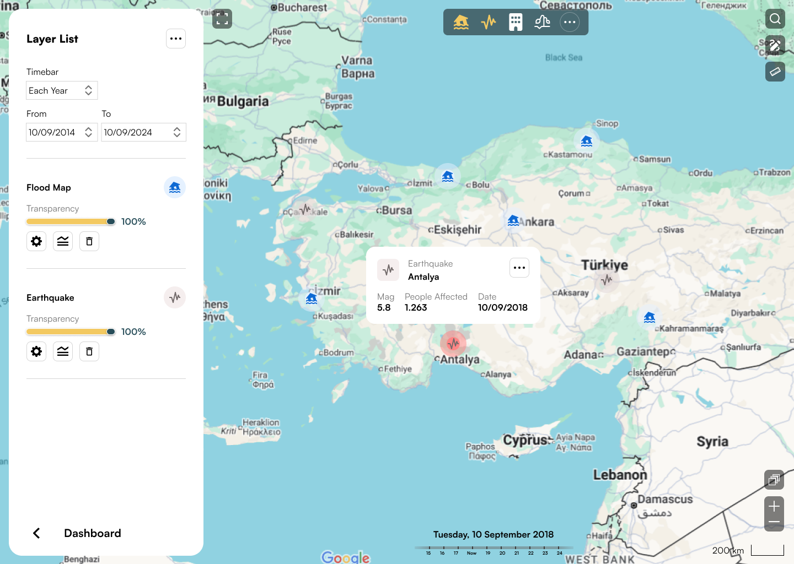Open Earthquake layer settings gear

click(x=36, y=351)
